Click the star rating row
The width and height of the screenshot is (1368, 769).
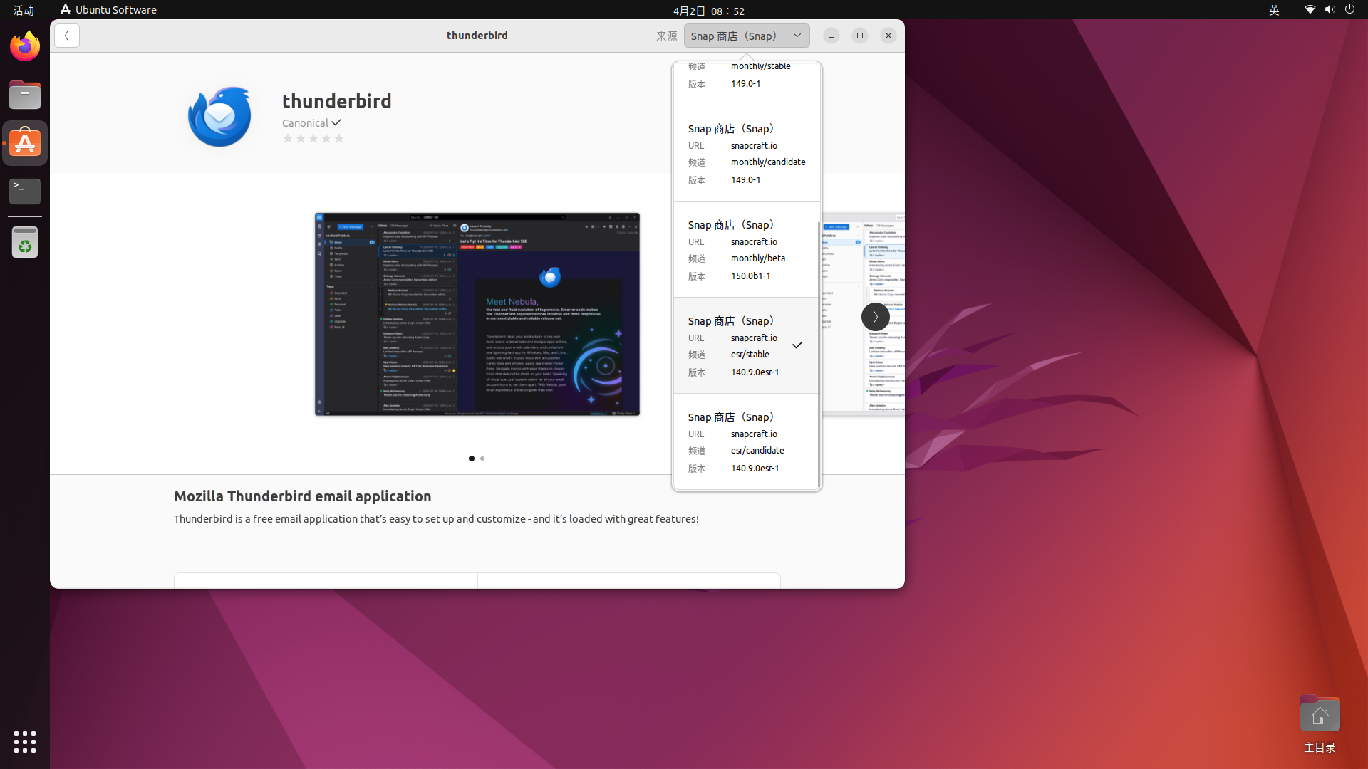point(313,139)
